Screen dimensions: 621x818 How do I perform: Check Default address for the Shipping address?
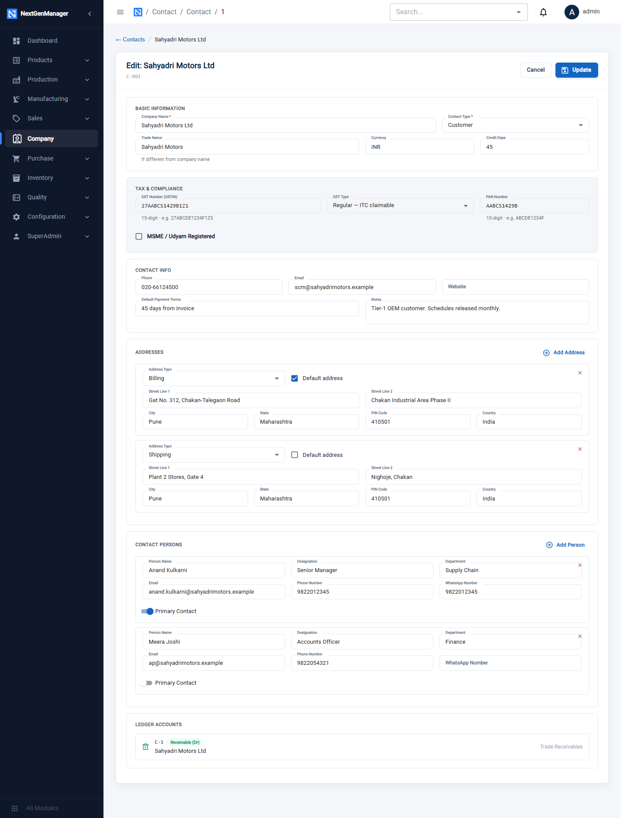(x=295, y=455)
